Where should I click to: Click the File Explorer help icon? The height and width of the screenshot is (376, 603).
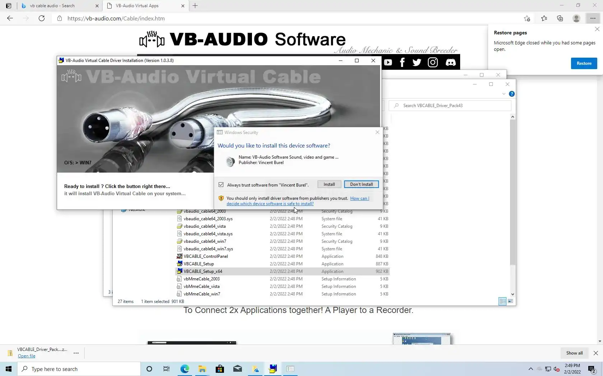coord(512,94)
